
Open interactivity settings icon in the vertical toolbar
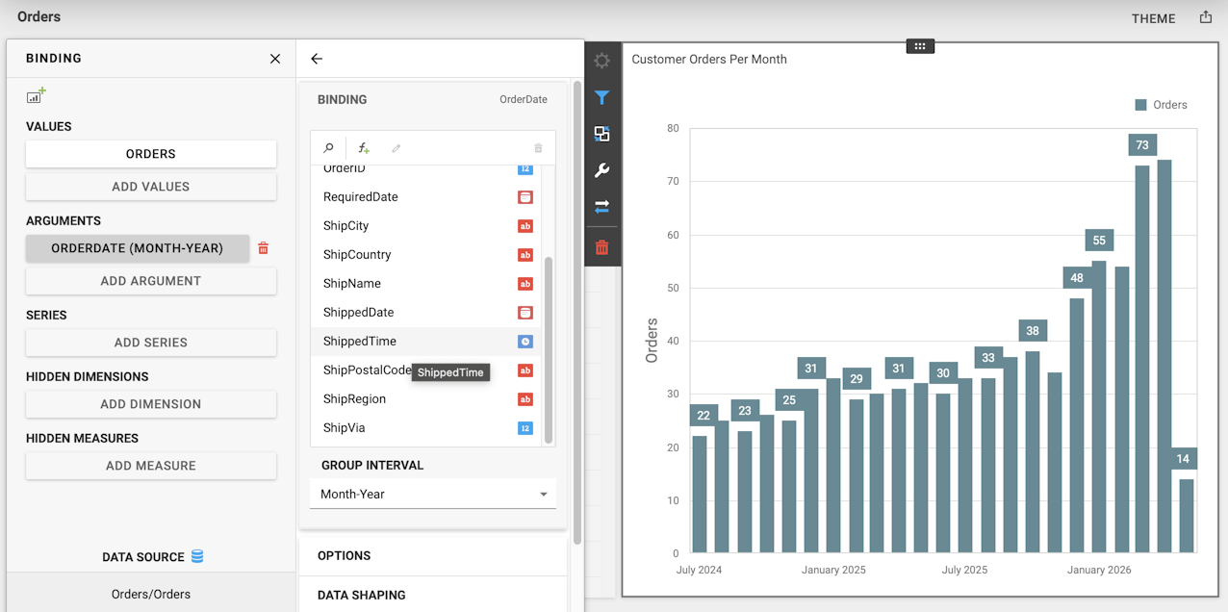pos(601,134)
